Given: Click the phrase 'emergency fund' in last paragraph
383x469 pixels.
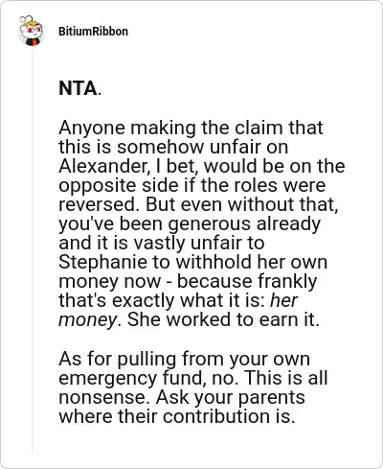Looking at the screenshot, I should [131, 378].
